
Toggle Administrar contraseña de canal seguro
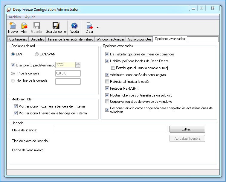pyautogui.click(x=107, y=75)
